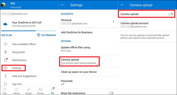The height and width of the screenshot is (95, 177).
Task: Tap the OneDrive cloud storage icon
Action: (x=5, y=24)
